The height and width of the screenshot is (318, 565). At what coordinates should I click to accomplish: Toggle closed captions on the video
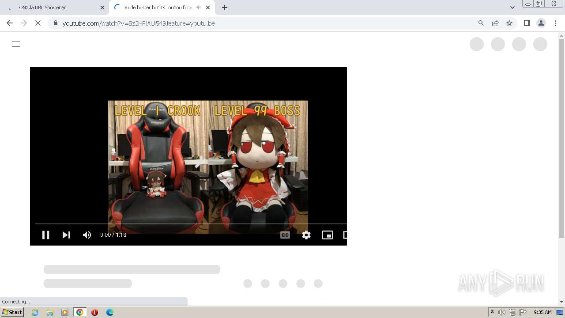[285, 235]
